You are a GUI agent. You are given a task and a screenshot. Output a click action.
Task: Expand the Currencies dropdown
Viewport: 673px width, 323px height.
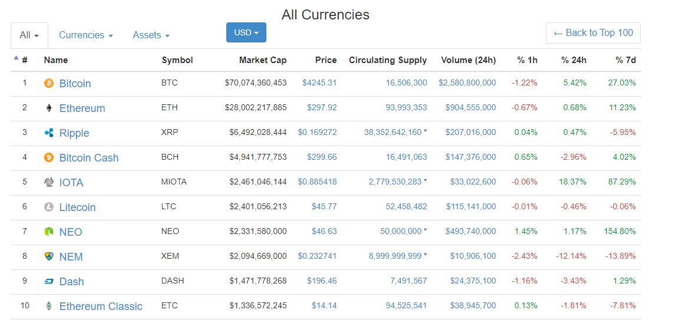pos(86,35)
